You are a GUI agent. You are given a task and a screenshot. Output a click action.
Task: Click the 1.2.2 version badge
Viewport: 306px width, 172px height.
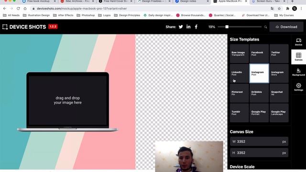[53, 27]
